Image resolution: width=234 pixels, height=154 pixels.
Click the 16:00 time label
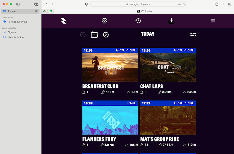88,103
